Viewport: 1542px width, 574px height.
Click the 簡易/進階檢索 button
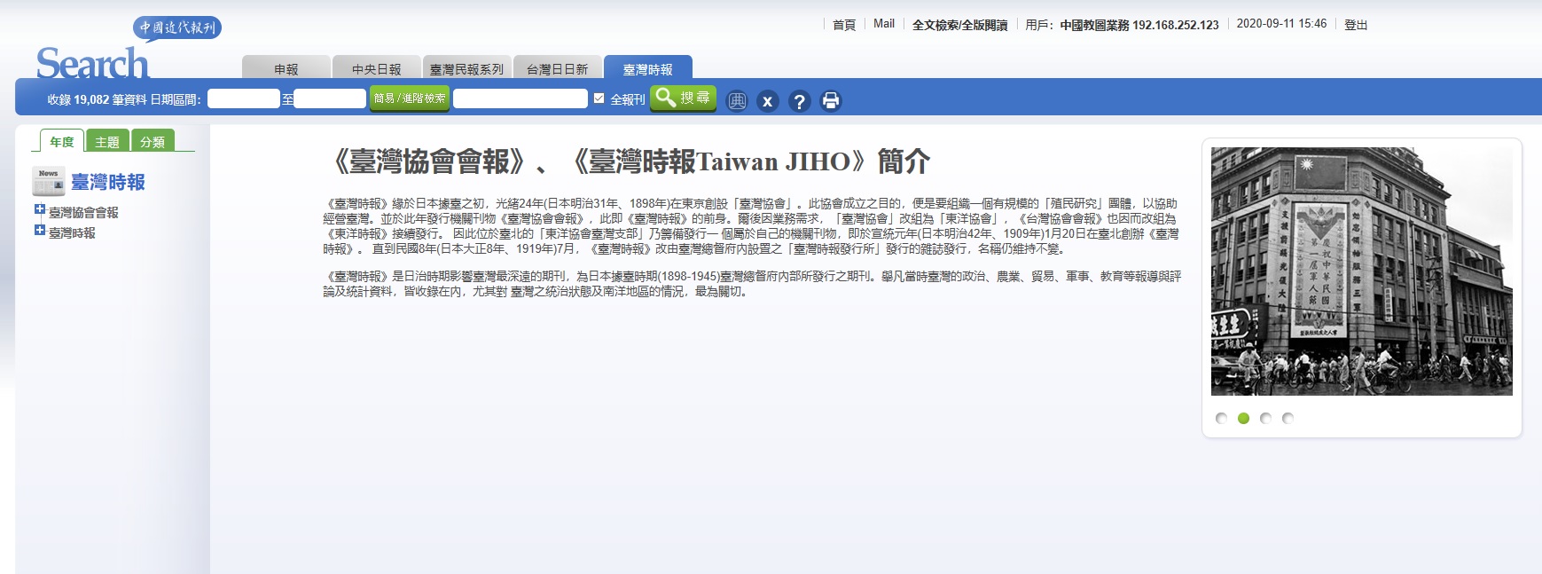tap(410, 98)
